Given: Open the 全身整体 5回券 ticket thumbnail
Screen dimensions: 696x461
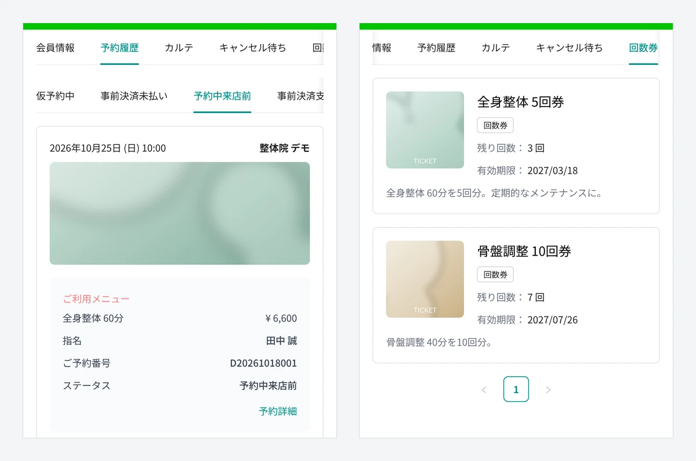Looking at the screenshot, I should click(x=425, y=130).
